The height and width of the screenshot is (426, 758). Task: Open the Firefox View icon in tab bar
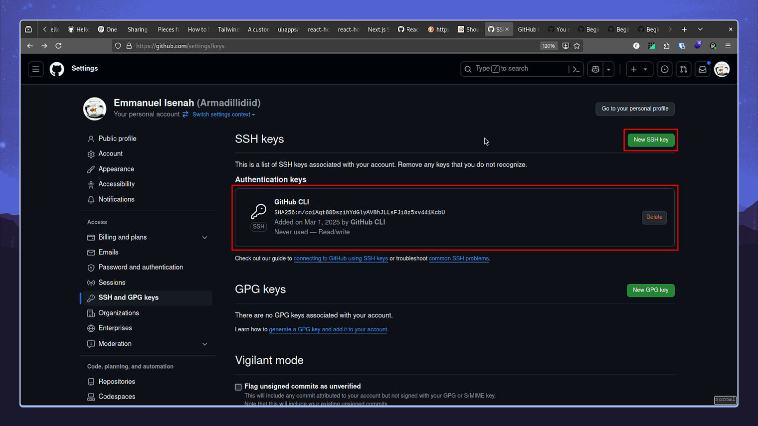[x=28, y=29]
